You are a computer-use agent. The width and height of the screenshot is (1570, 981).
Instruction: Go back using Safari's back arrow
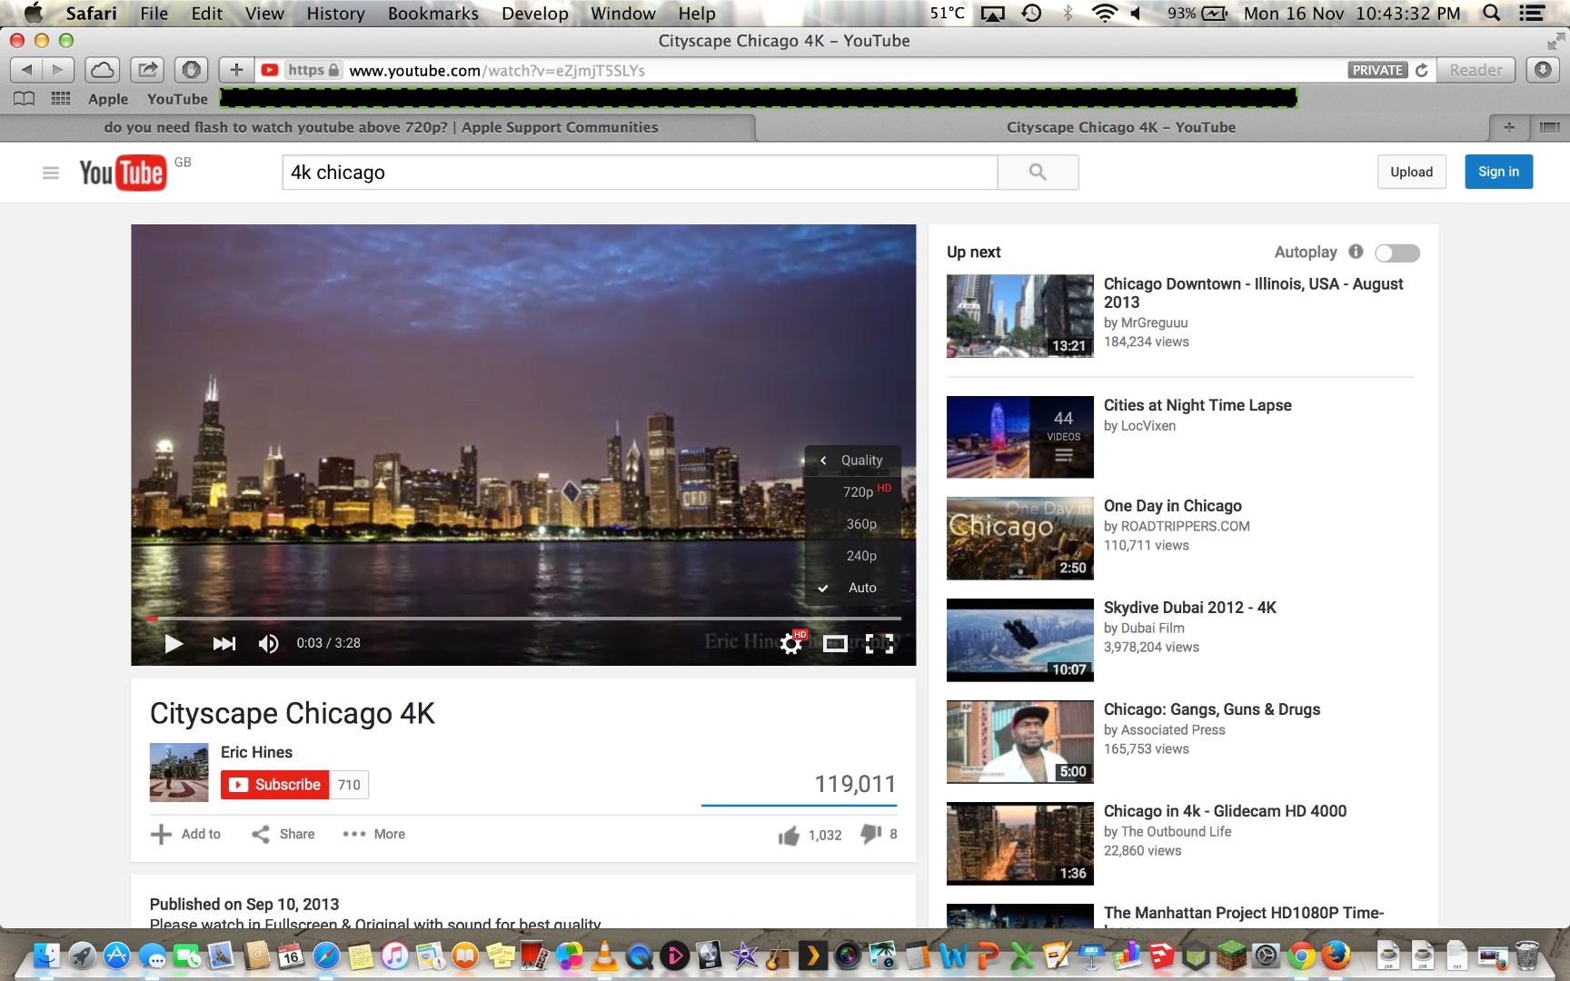click(x=26, y=70)
